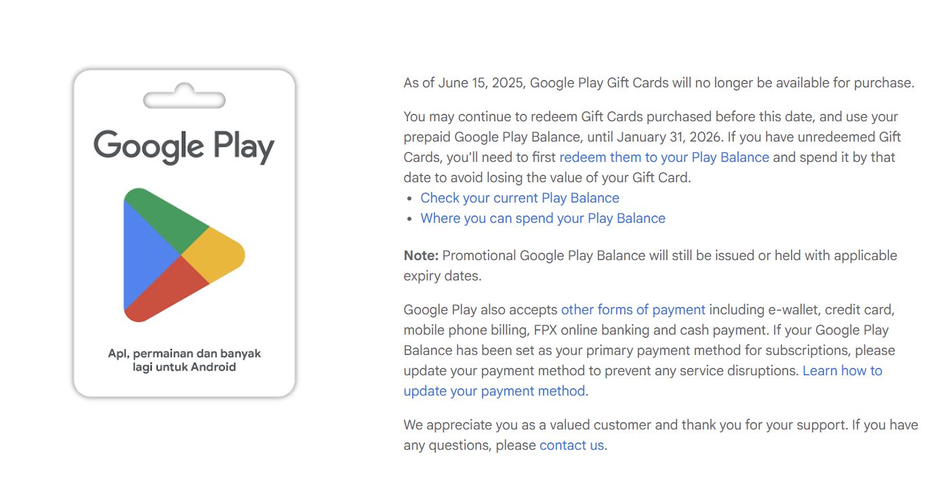Click the "As of June 15, 2025" sentence
936x483 pixels.
coord(658,83)
